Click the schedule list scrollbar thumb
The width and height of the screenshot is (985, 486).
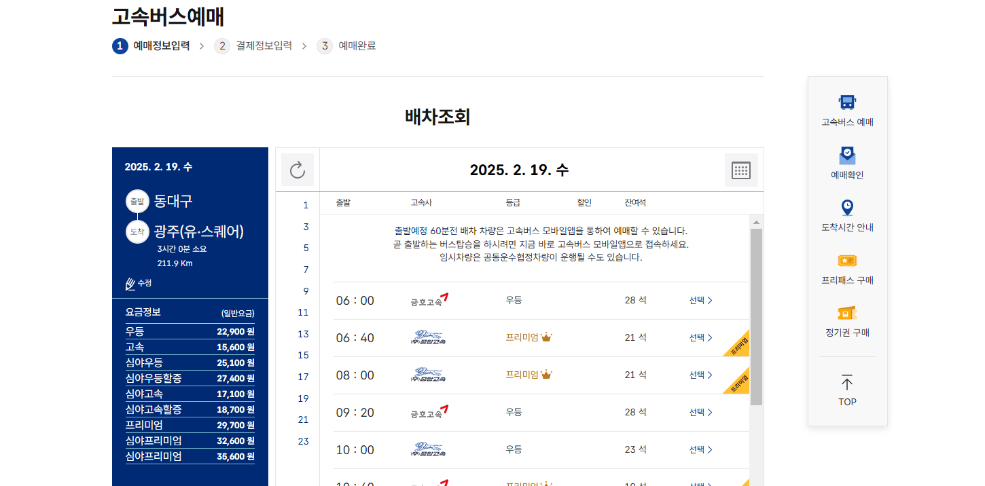(756, 317)
